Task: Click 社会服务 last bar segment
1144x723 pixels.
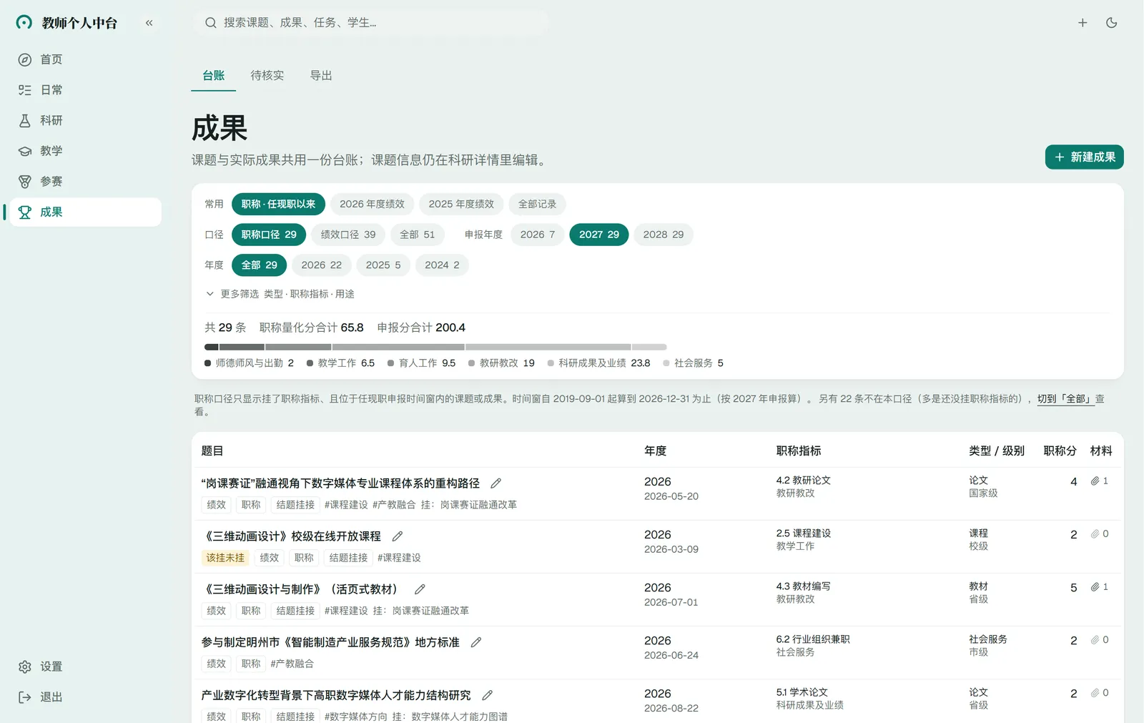Action: (x=649, y=347)
